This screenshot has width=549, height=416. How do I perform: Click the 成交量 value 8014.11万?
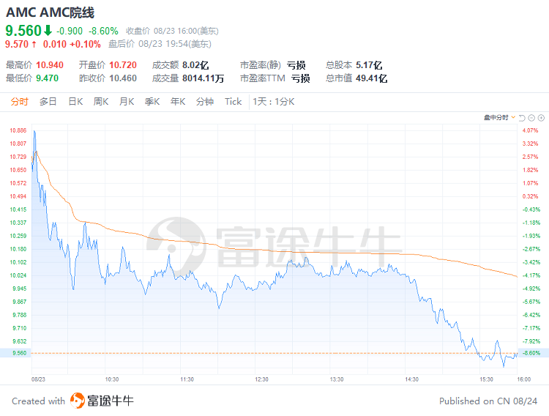[x=203, y=78]
